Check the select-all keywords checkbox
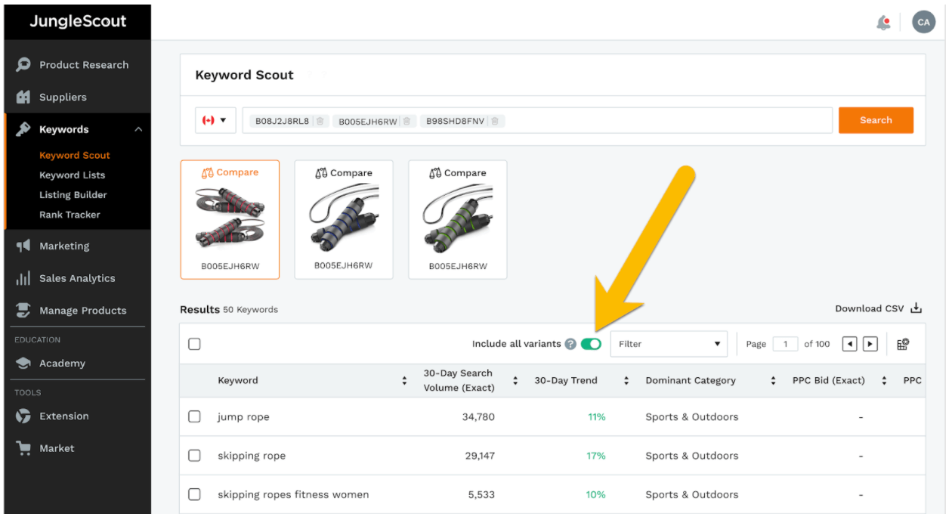 [x=194, y=344]
